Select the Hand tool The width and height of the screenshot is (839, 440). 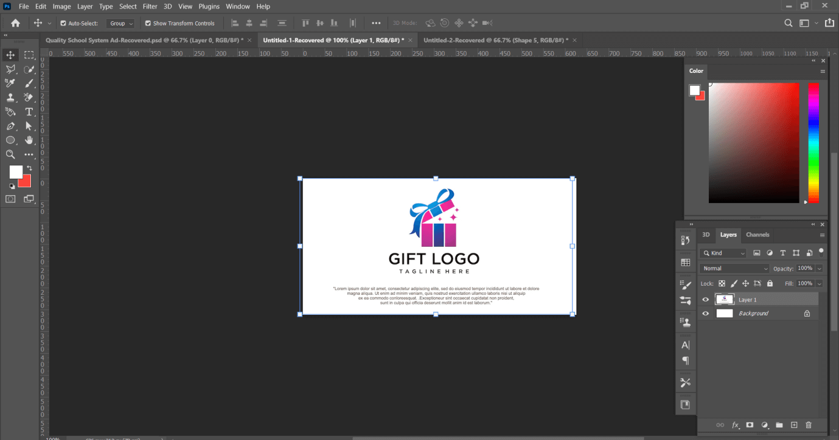click(x=29, y=140)
